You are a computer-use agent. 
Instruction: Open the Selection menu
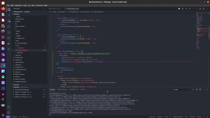click(x=18, y=6)
